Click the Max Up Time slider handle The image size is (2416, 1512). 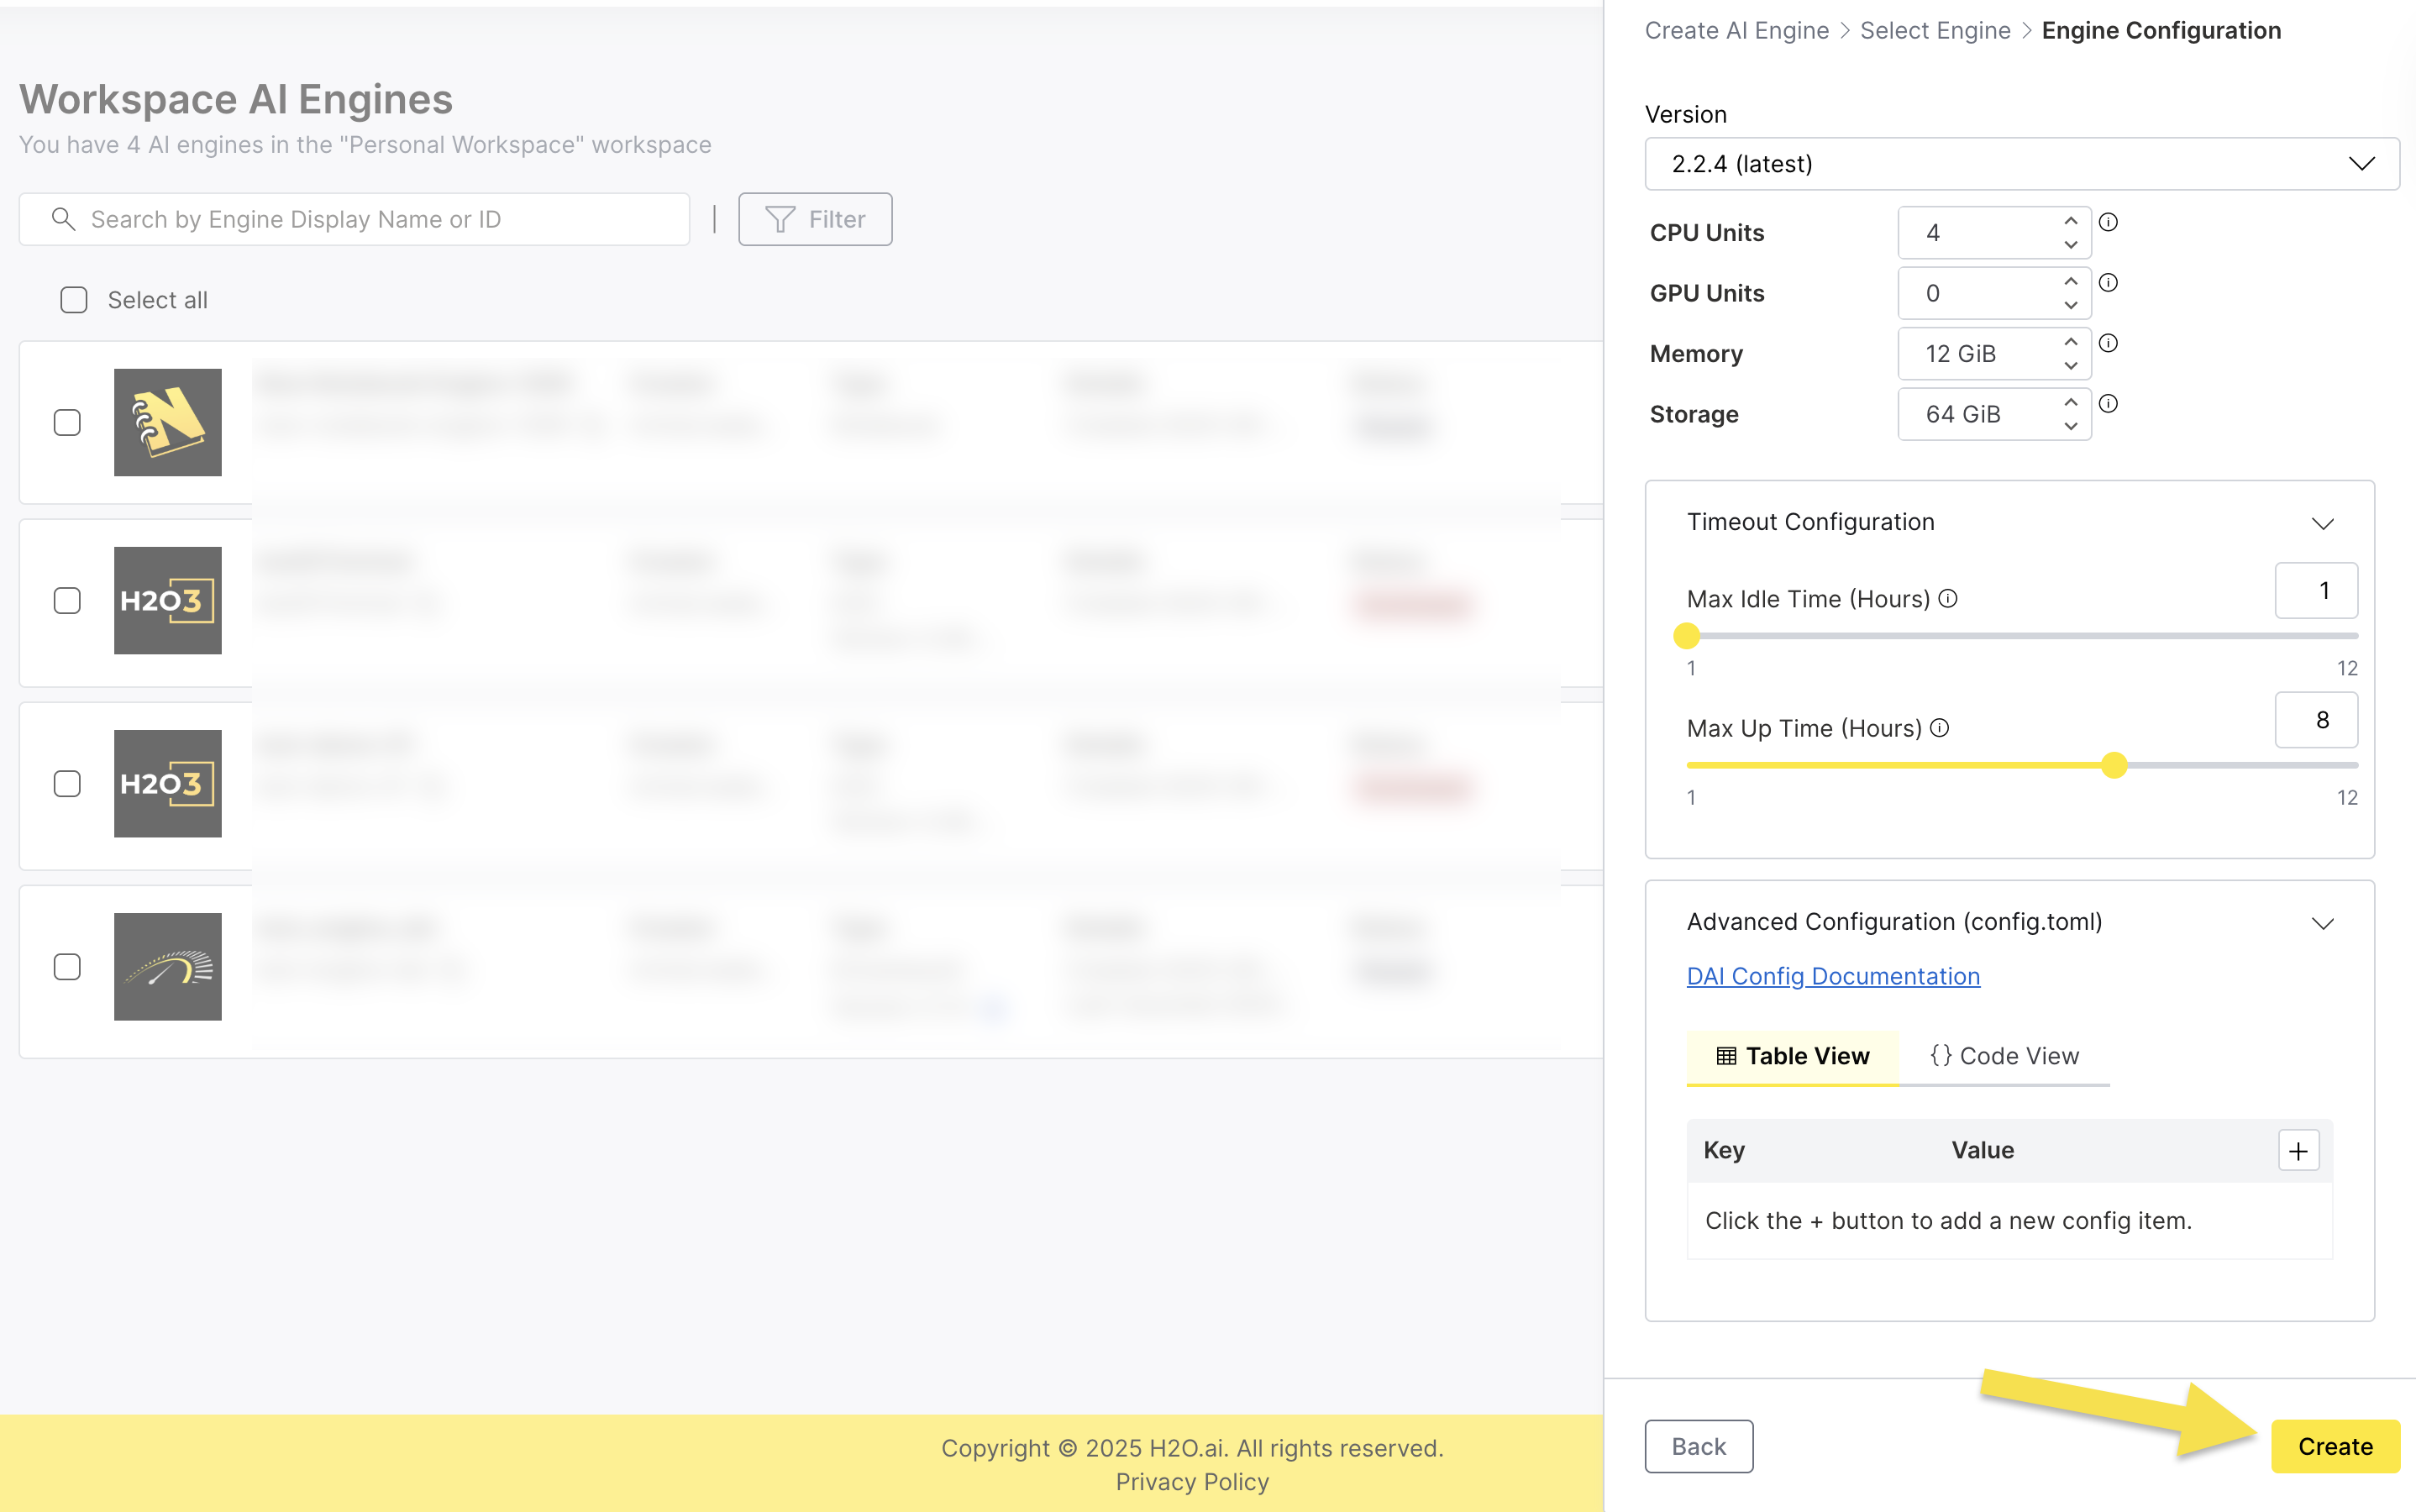pyautogui.click(x=2113, y=765)
